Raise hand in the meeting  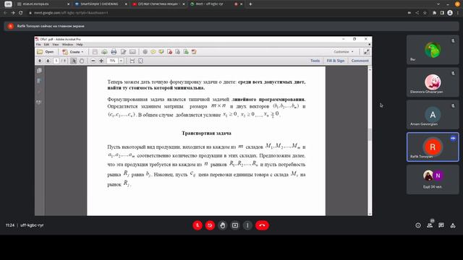(223, 225)
